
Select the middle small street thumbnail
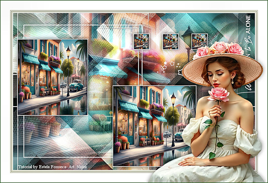pos(171,42)
